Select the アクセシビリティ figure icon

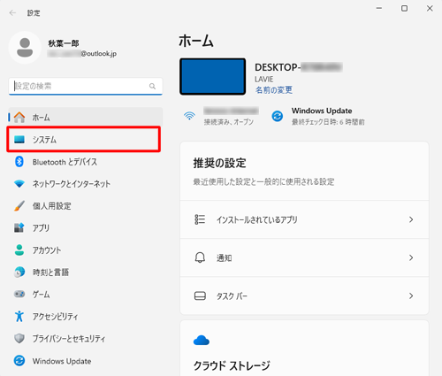coord(19,316)
